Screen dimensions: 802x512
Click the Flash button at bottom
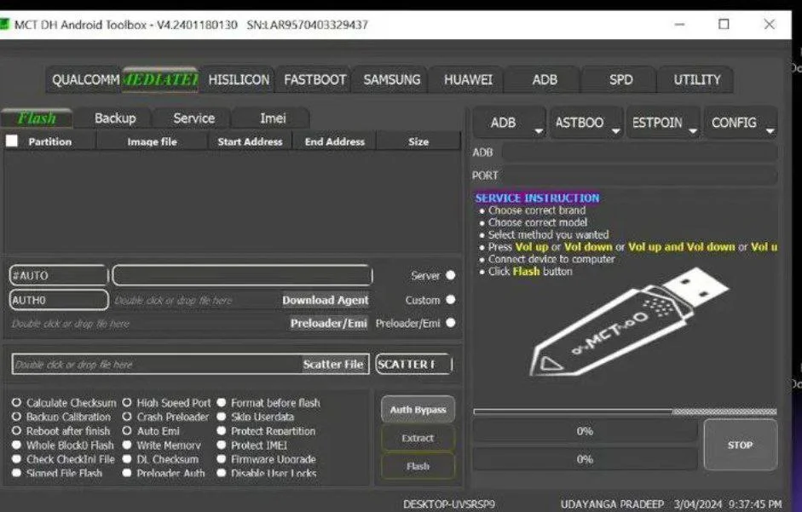[418, 466]
